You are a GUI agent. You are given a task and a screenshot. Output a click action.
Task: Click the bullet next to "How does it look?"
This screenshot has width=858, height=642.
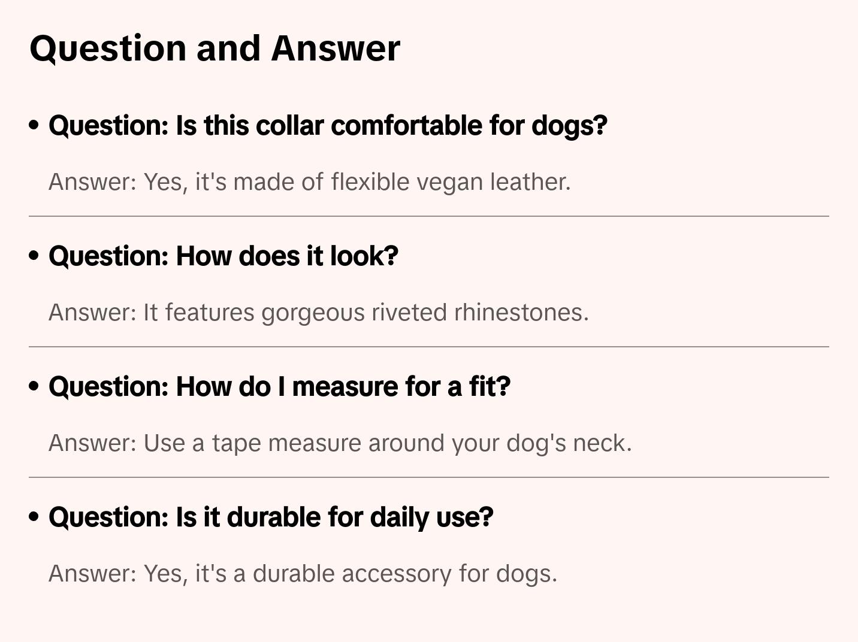click(34, 256)
